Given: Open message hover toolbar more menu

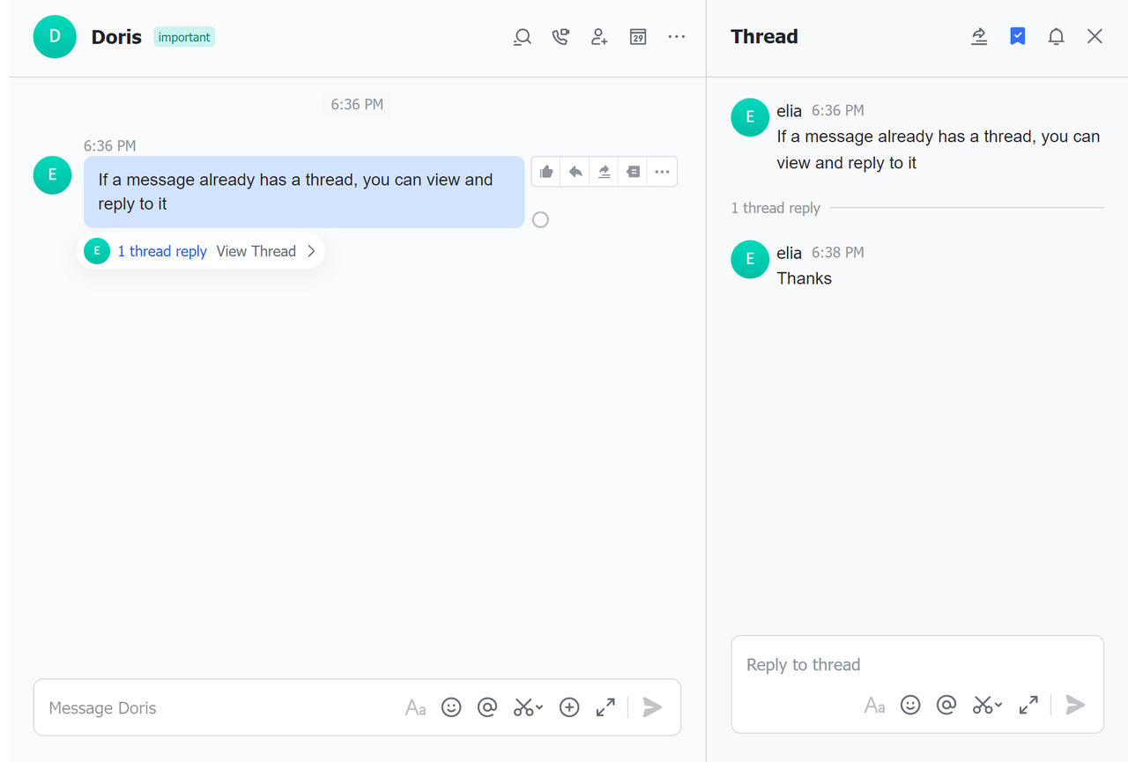Looking at the screenshot, I should [663, 172].
